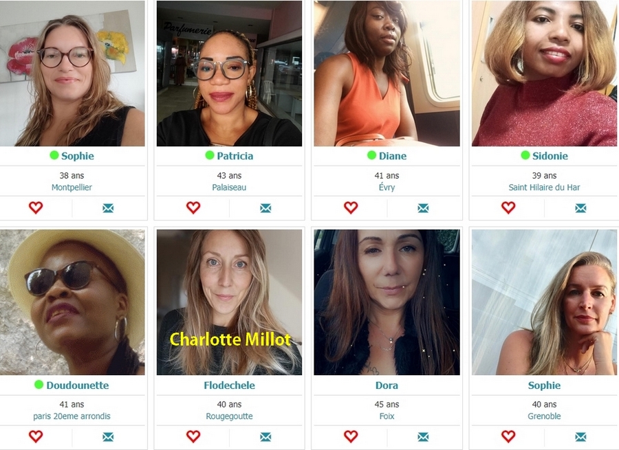
Task: Click the Foix city link
Action: (387, 416)
